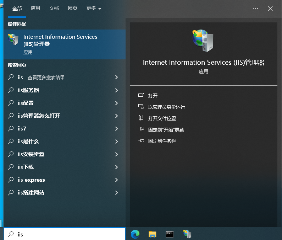Expand the 更多 dropdown filter
The width and height of the screenshot is (282, 240).
coord(94,9)
